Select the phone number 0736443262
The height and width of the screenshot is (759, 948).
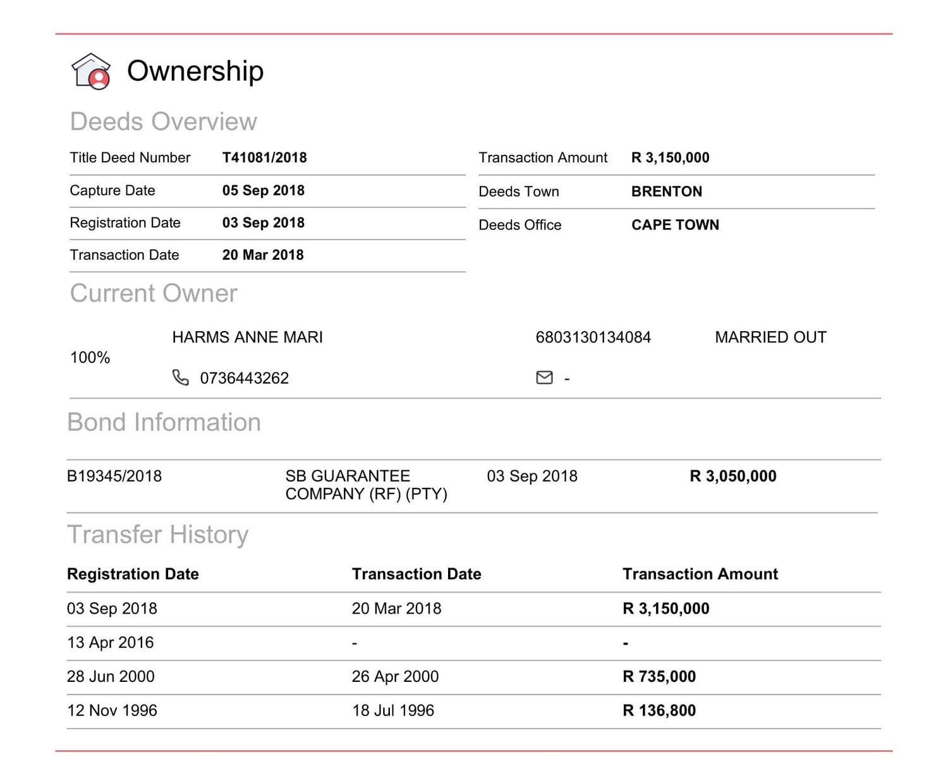click(244, 378)
